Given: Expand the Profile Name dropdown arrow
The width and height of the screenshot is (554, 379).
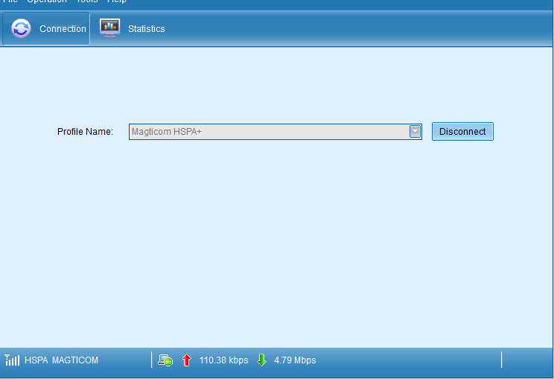Looking at the screenshot, I should tap(415, 132).
